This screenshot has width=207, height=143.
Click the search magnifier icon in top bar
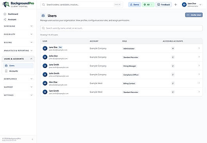click(43, 5)
